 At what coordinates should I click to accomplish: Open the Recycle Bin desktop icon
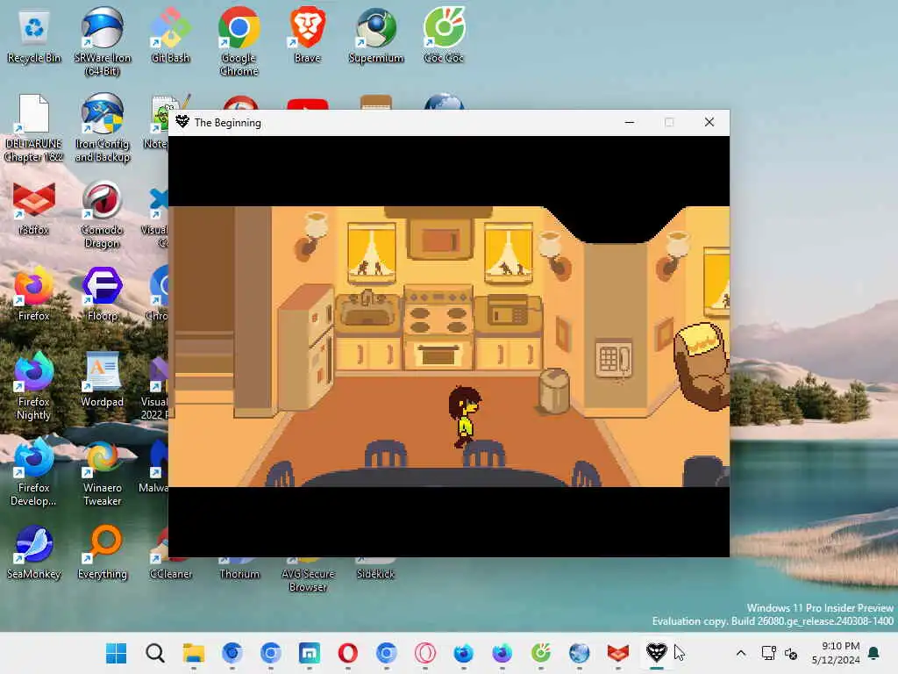pyautogui.click(x=34, y=35)
